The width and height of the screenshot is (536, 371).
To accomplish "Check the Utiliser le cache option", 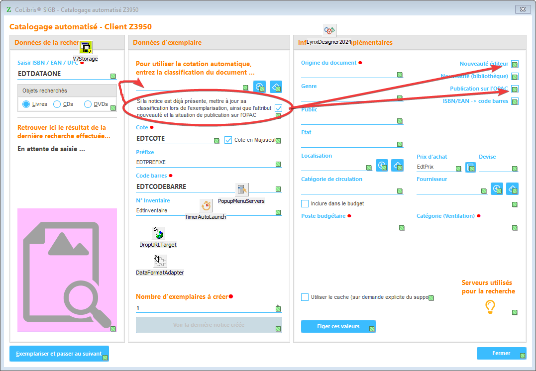I will (x=305, y=297).
